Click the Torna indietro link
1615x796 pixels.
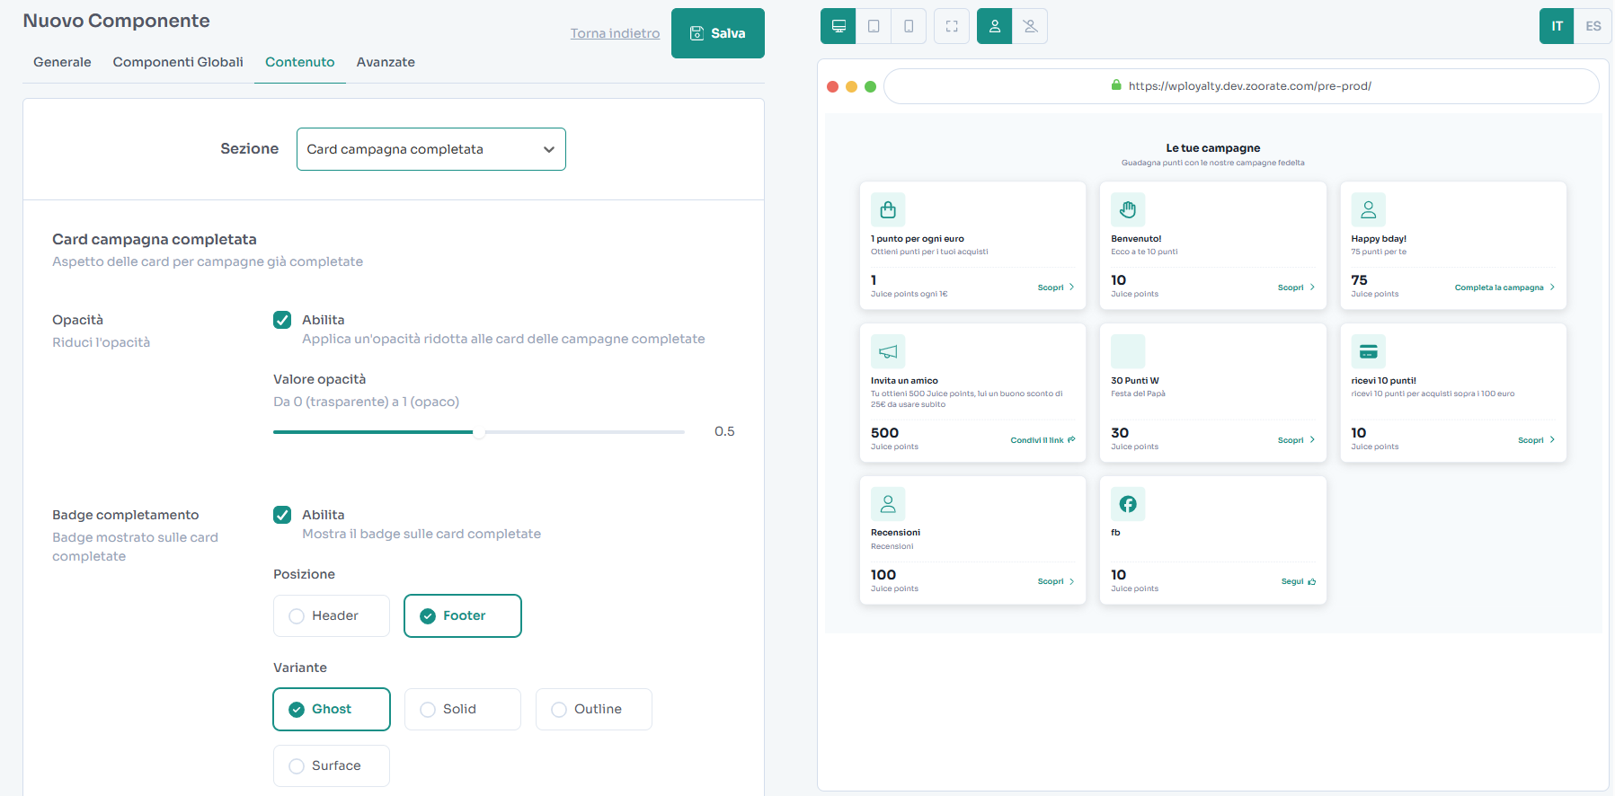click(615, 33)
